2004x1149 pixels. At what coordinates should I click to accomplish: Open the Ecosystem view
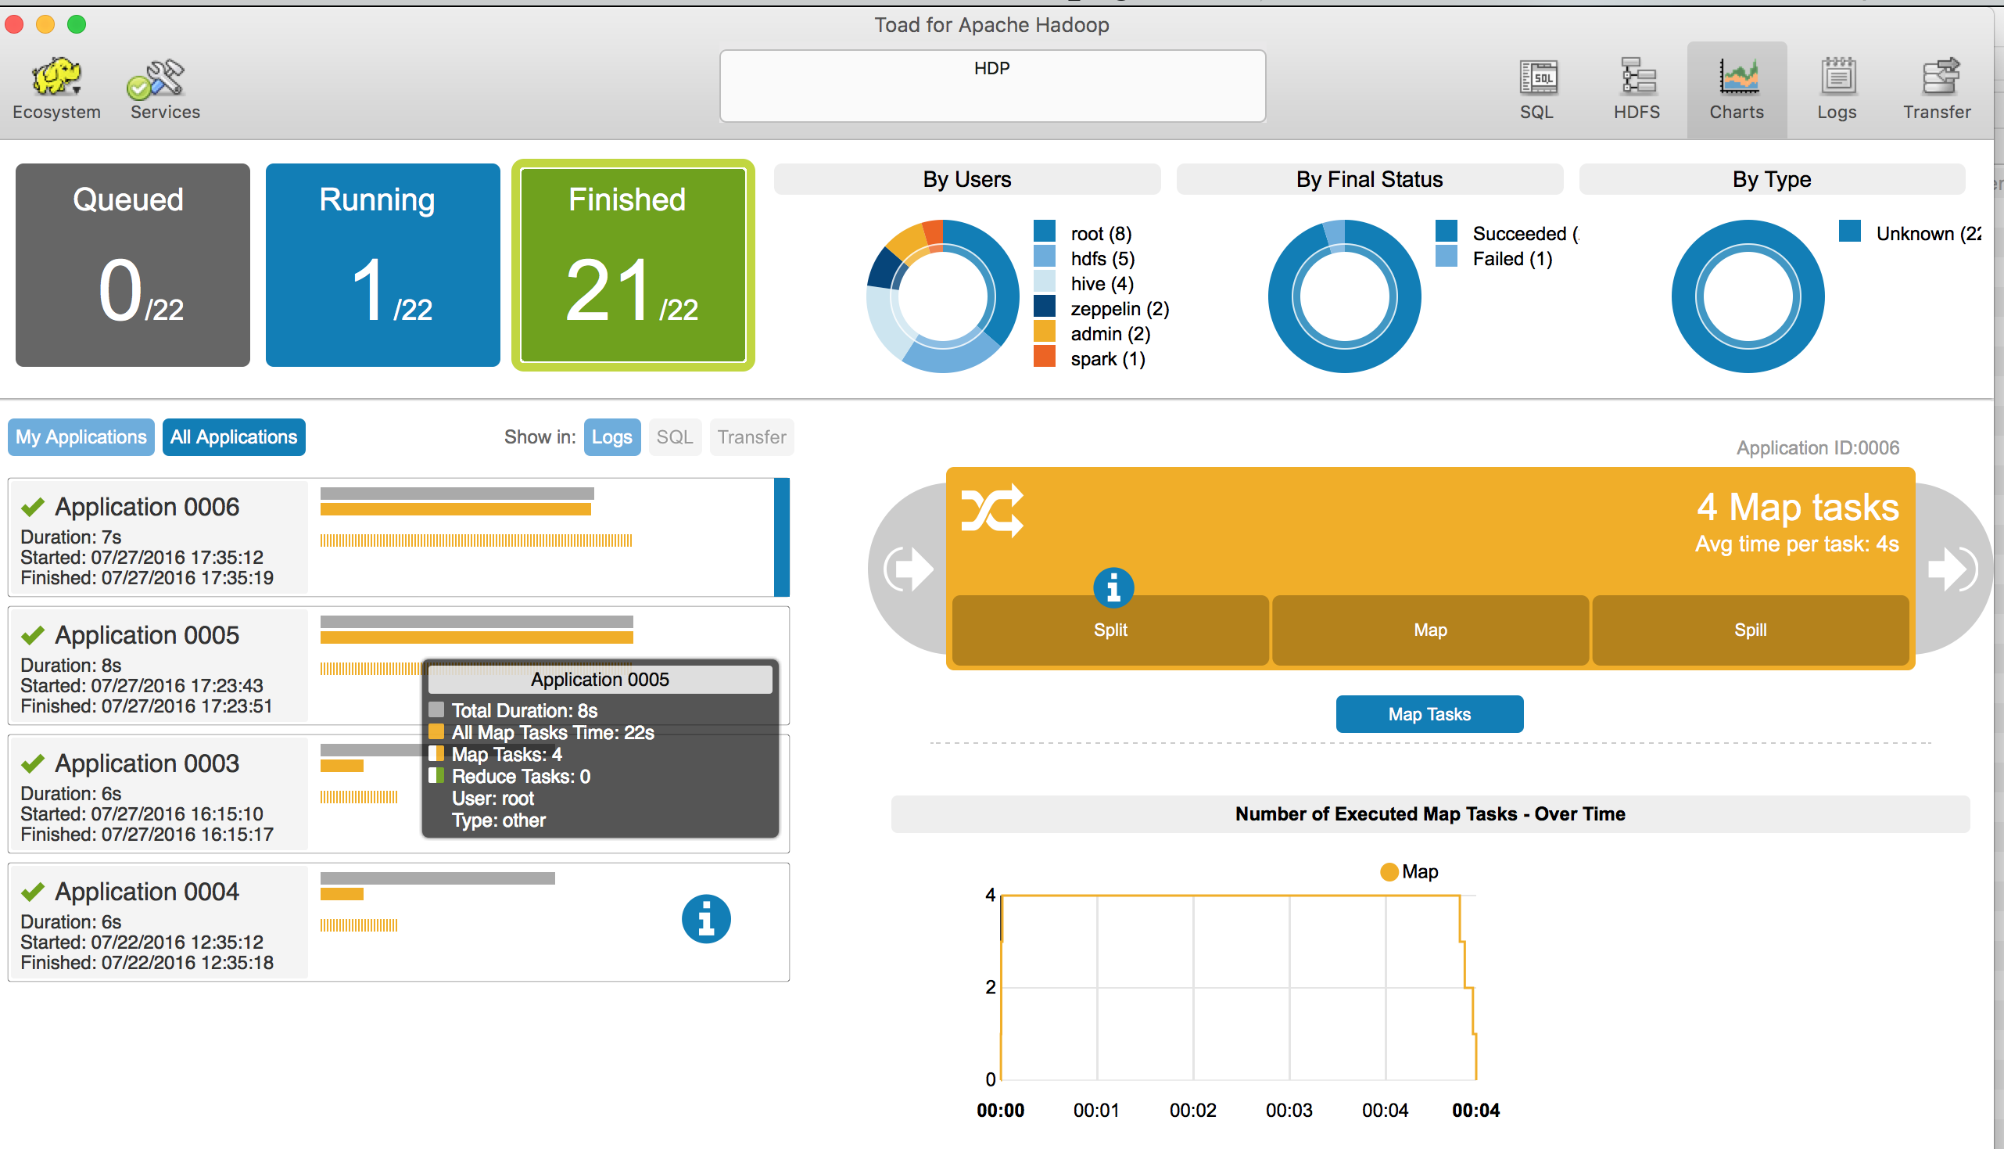pyautogui.click(x=56, y=87)
